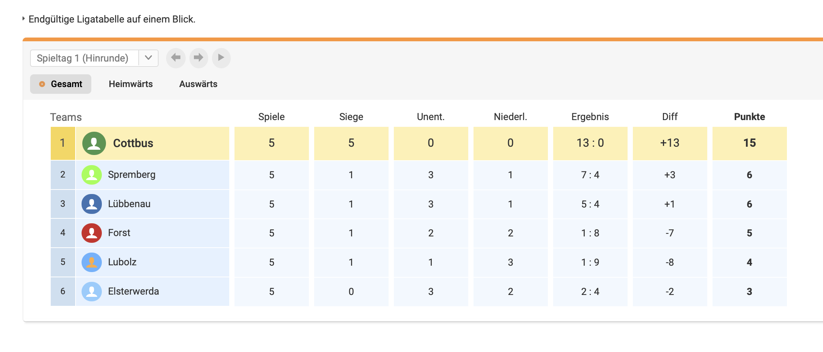Click the Diff column header
Image resolution: width=823 pixels, height=352 pixels.
(670, 117)
